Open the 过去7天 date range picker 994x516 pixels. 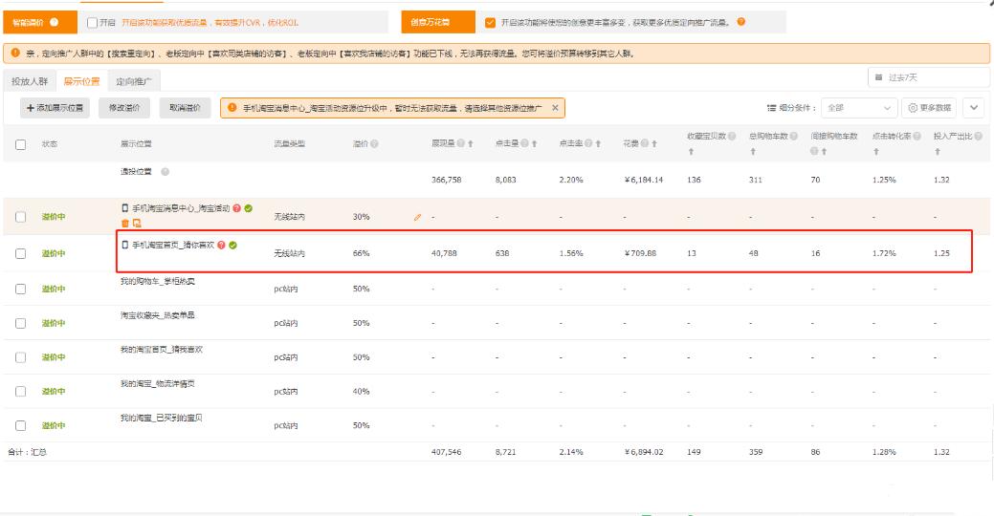928,77
